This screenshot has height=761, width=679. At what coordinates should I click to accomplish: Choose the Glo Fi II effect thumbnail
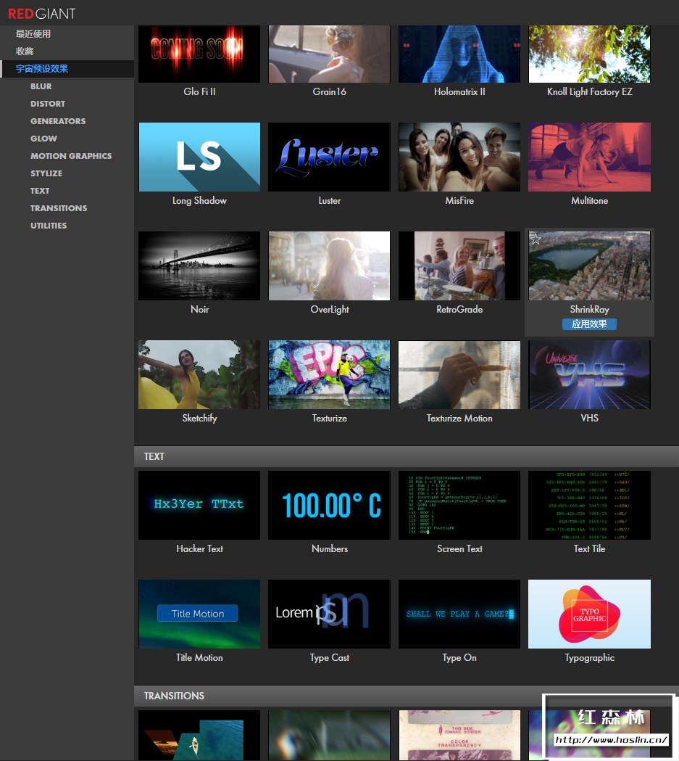coord(199,54)
